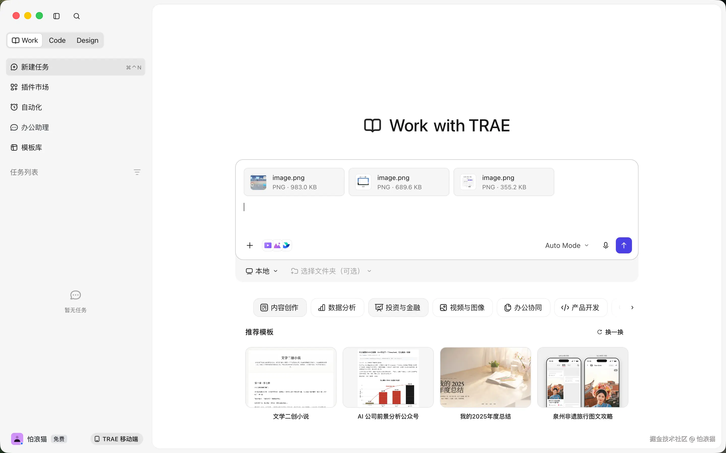Click the 怕浪猫 username label

click(37, 439)
